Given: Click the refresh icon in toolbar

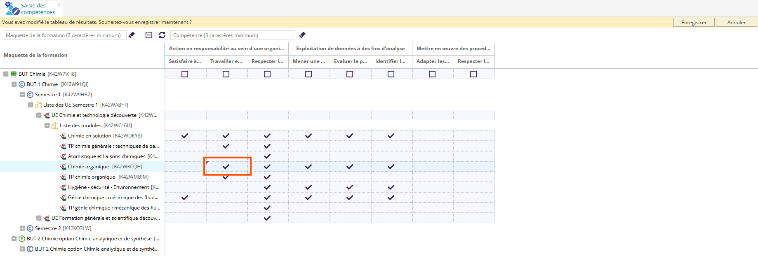Looking at the screenshot, I should [162, 35].
